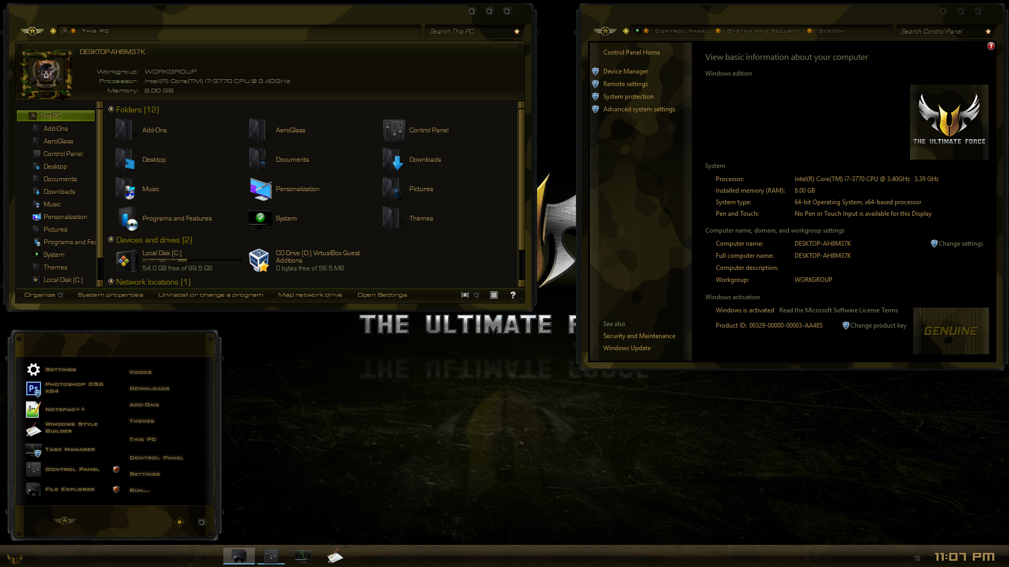Click Downloads in start menu right column
Image resolution: width=1009 pixels, height=567 pixels.
(149, 388)
